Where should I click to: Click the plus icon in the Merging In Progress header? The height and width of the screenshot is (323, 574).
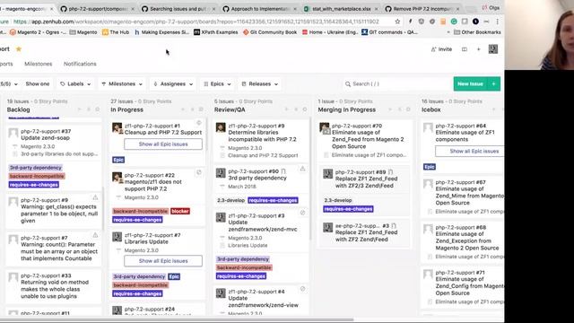coord(390,109)
